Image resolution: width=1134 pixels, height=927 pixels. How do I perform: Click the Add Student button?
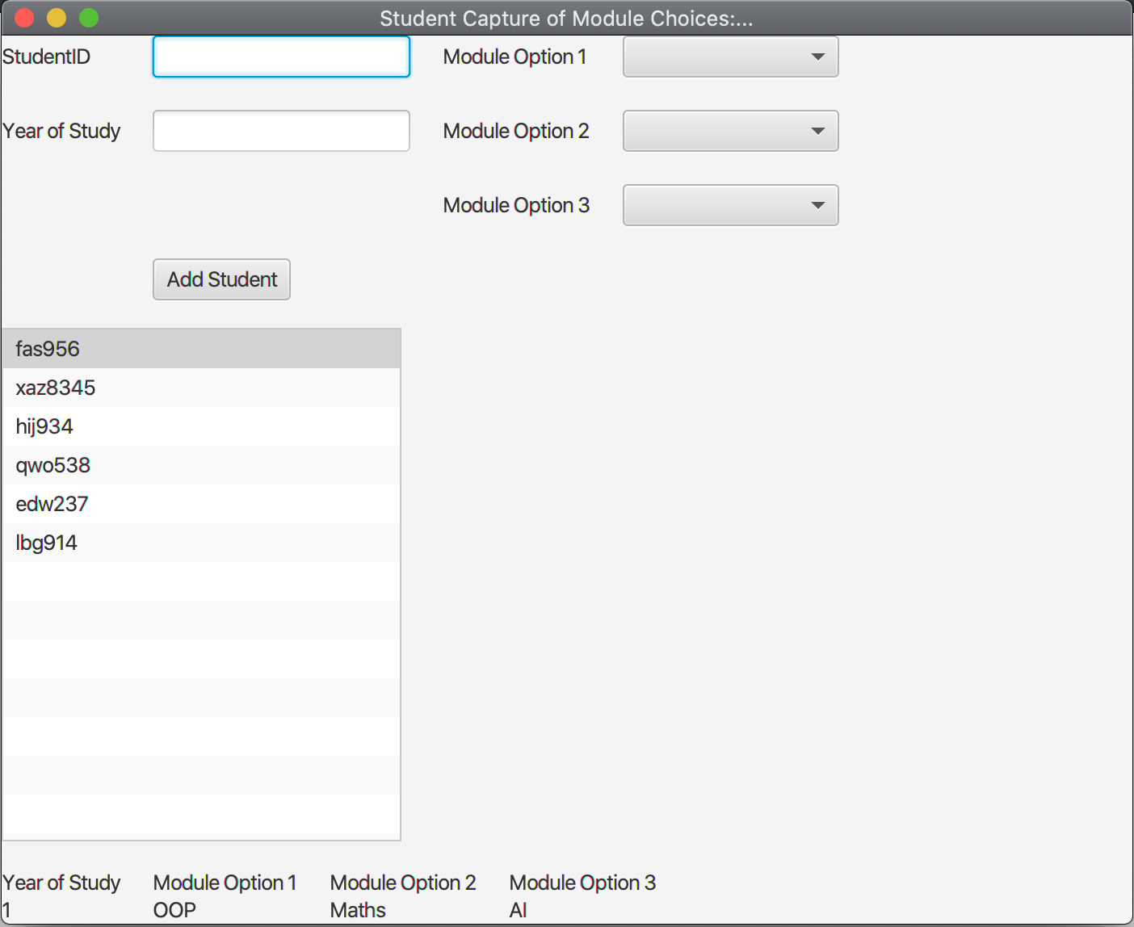click(x=221, y=279)
